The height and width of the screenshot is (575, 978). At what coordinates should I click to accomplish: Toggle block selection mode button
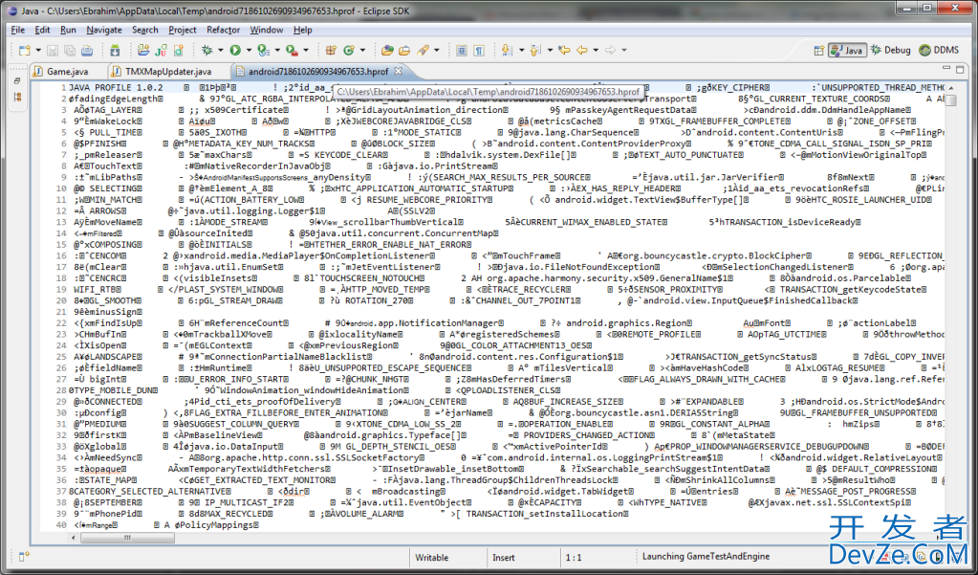461,50
